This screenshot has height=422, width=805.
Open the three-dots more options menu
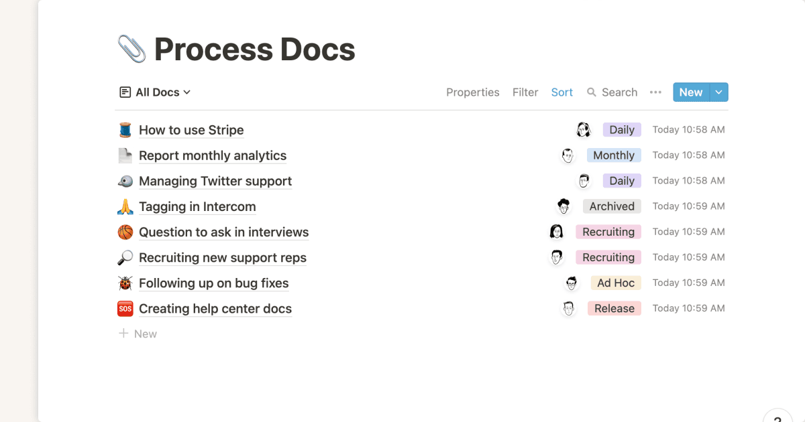click(655, 92)
